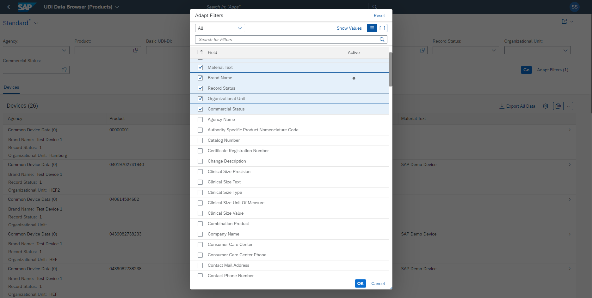Switch to list view in Adapt Filters
This screenshot has height=298, width=592.
click(x=372, y=28)
